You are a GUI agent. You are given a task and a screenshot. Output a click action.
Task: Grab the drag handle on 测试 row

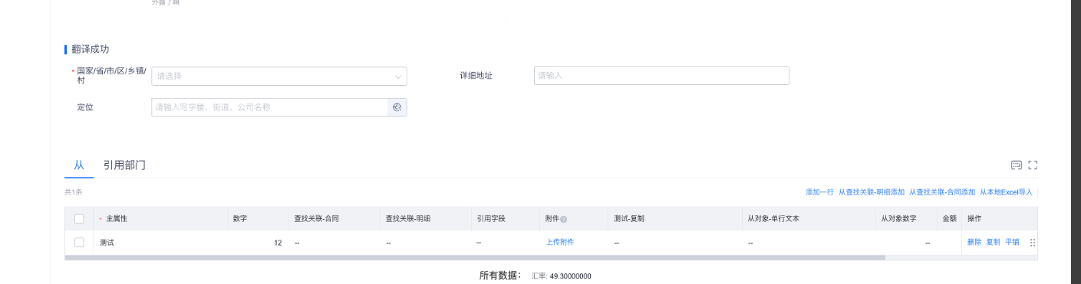coord(1033,243)
